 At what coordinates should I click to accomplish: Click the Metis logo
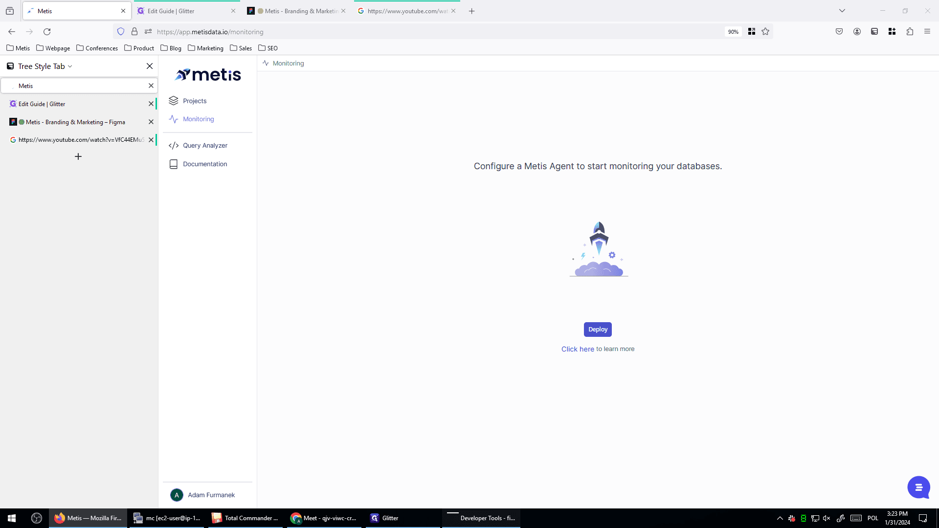208,74
